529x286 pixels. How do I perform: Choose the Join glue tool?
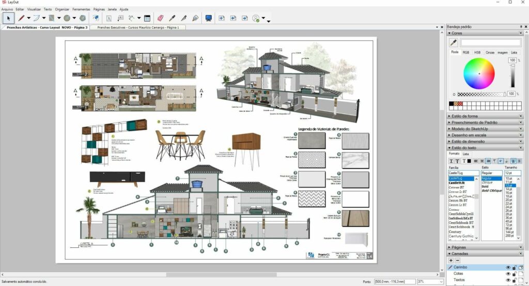pyautogui.click(x=195, y=18)
